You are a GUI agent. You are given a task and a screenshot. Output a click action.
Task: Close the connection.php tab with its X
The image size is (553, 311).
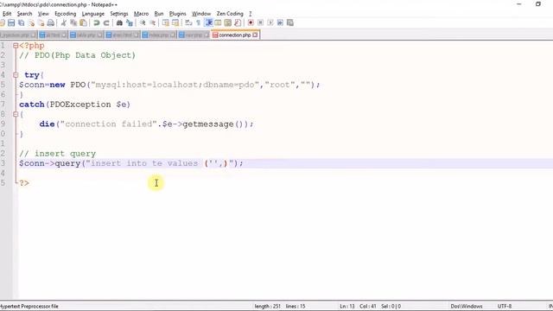click(255, 35)
